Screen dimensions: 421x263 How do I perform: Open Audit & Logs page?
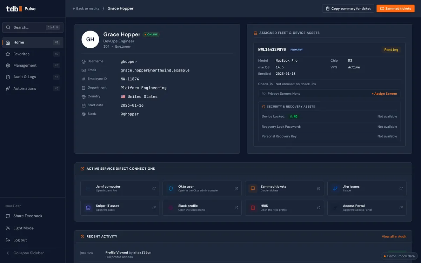coord(33,77)
